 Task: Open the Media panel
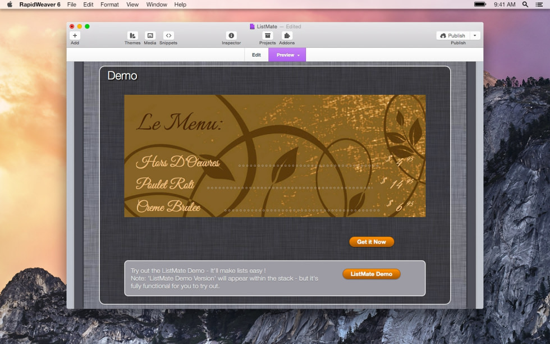click(x=150, y=35)
